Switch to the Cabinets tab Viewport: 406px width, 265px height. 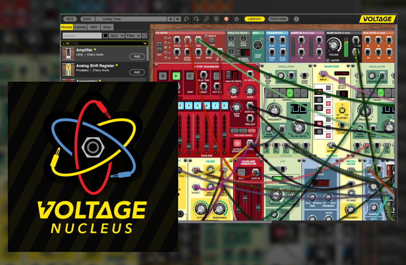(80, 27)
